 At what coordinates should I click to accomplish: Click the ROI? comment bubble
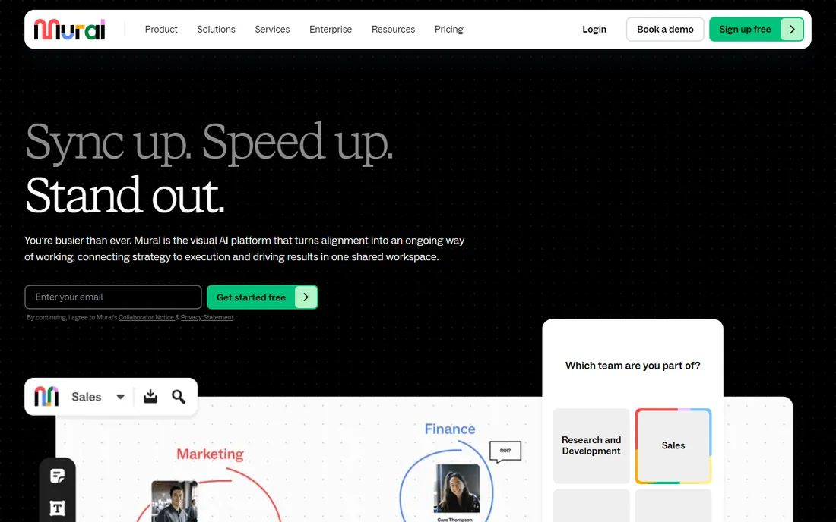(x=505, y=451)
